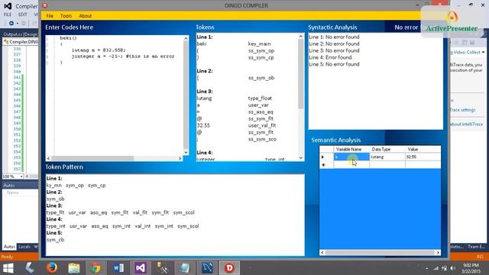Select the Variable Name column header
The height and width of the screenshot is (275, 489).
tap(351, 150)
